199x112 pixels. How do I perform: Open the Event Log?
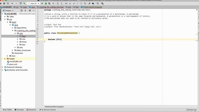tap(192, 110)
